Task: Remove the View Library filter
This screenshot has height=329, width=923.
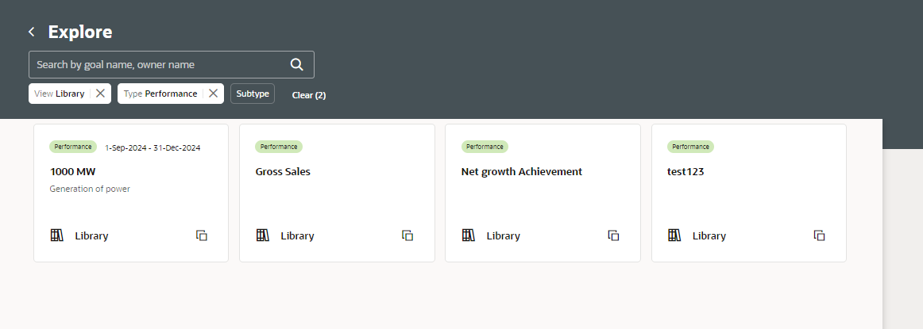Action: coord(100,94)
